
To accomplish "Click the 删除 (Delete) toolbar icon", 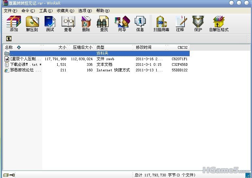I will (86, 24).
